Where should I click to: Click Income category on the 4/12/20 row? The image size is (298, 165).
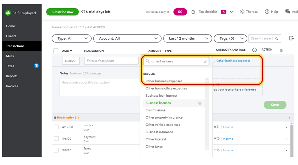pos(228,127)
